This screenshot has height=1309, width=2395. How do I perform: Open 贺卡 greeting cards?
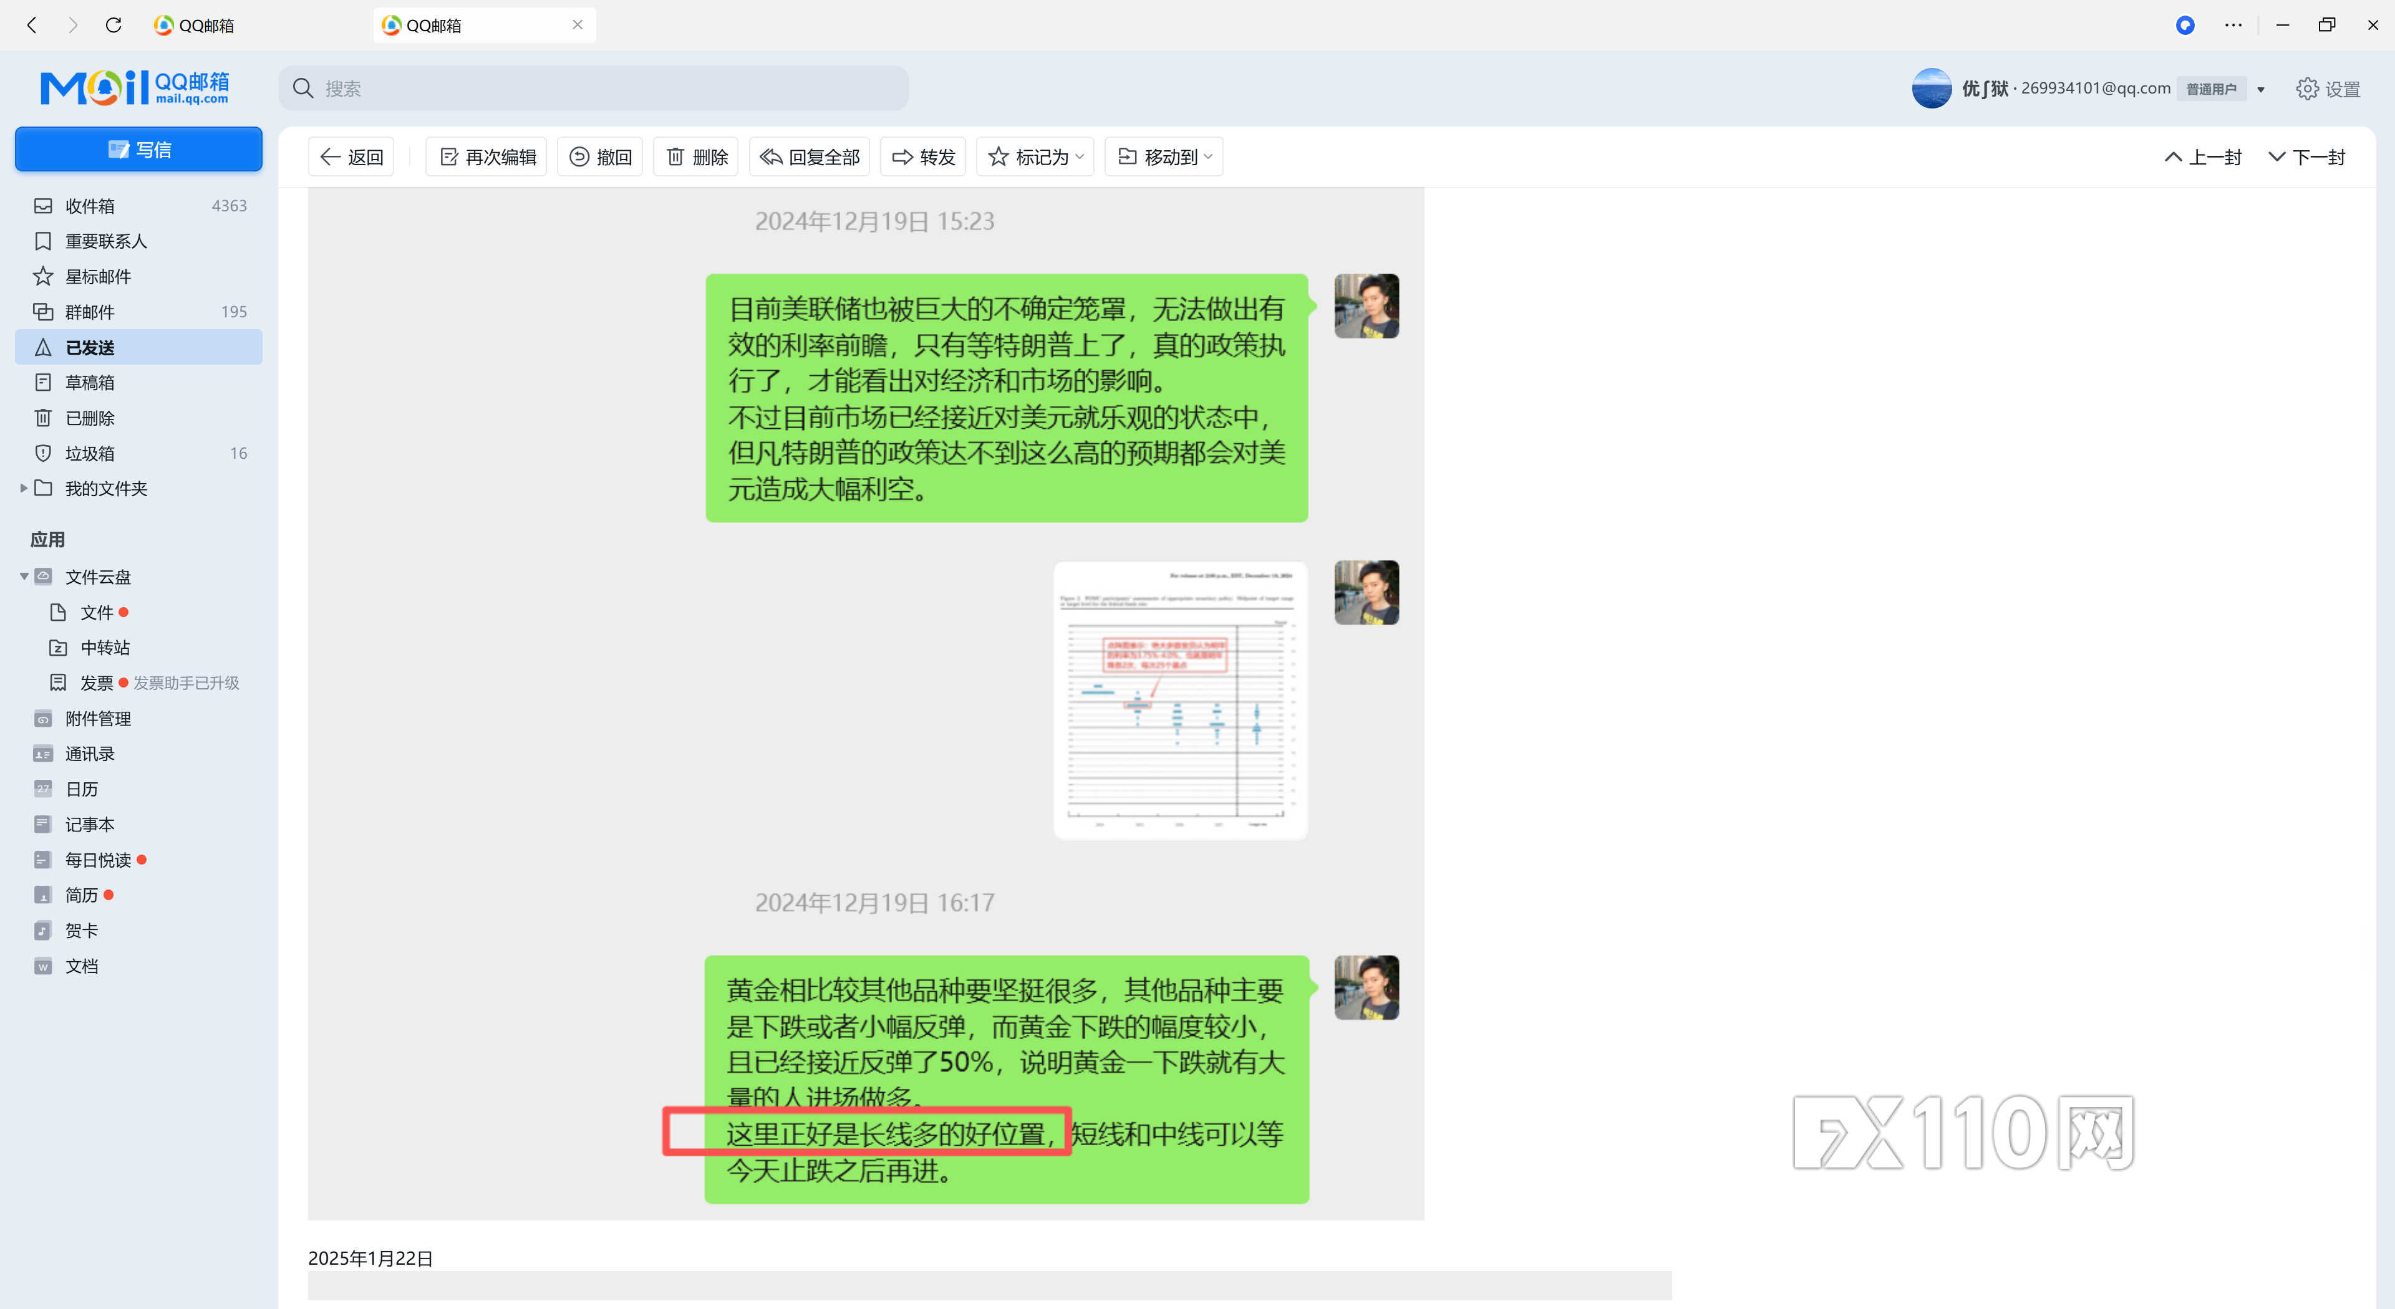pos(82,930)
